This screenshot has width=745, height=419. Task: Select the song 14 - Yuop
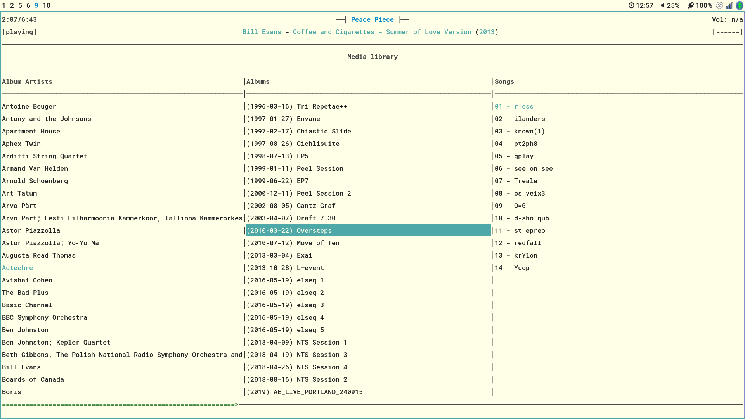512,268
